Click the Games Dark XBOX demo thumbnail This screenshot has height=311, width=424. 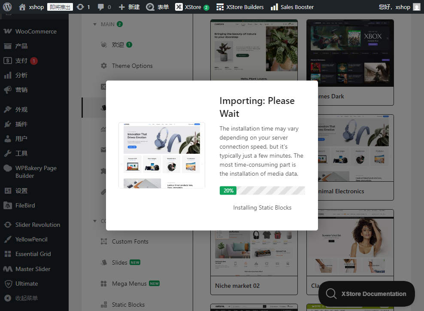[350, 53]
